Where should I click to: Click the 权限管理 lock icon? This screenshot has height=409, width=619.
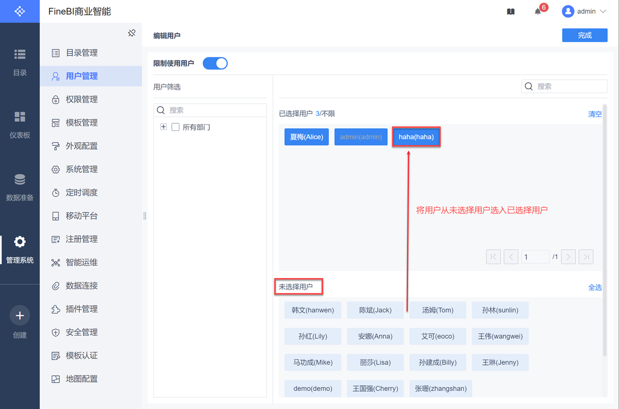pos(56,100)
